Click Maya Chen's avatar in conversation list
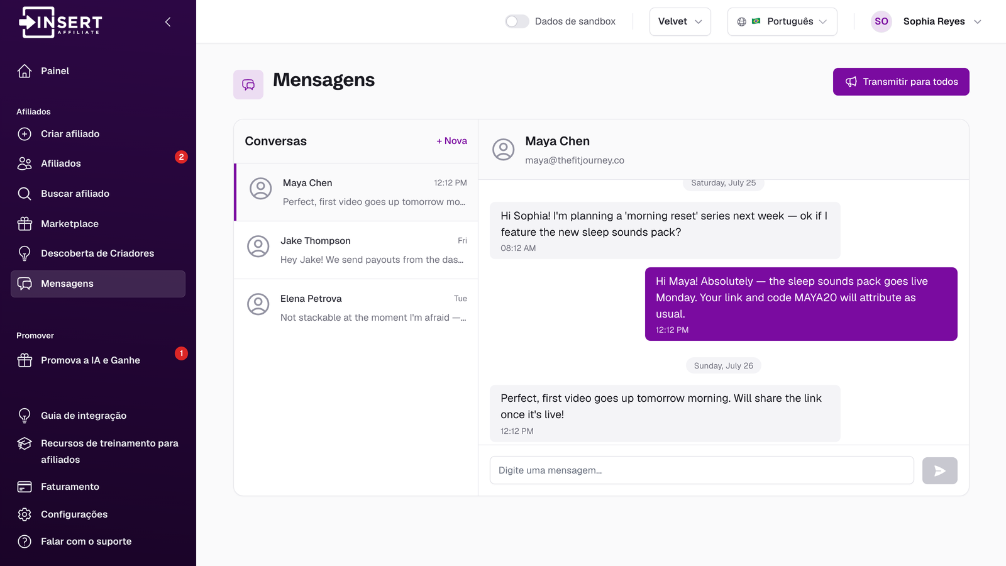This screenshot has height=566, width=1006. coord(260,189)
